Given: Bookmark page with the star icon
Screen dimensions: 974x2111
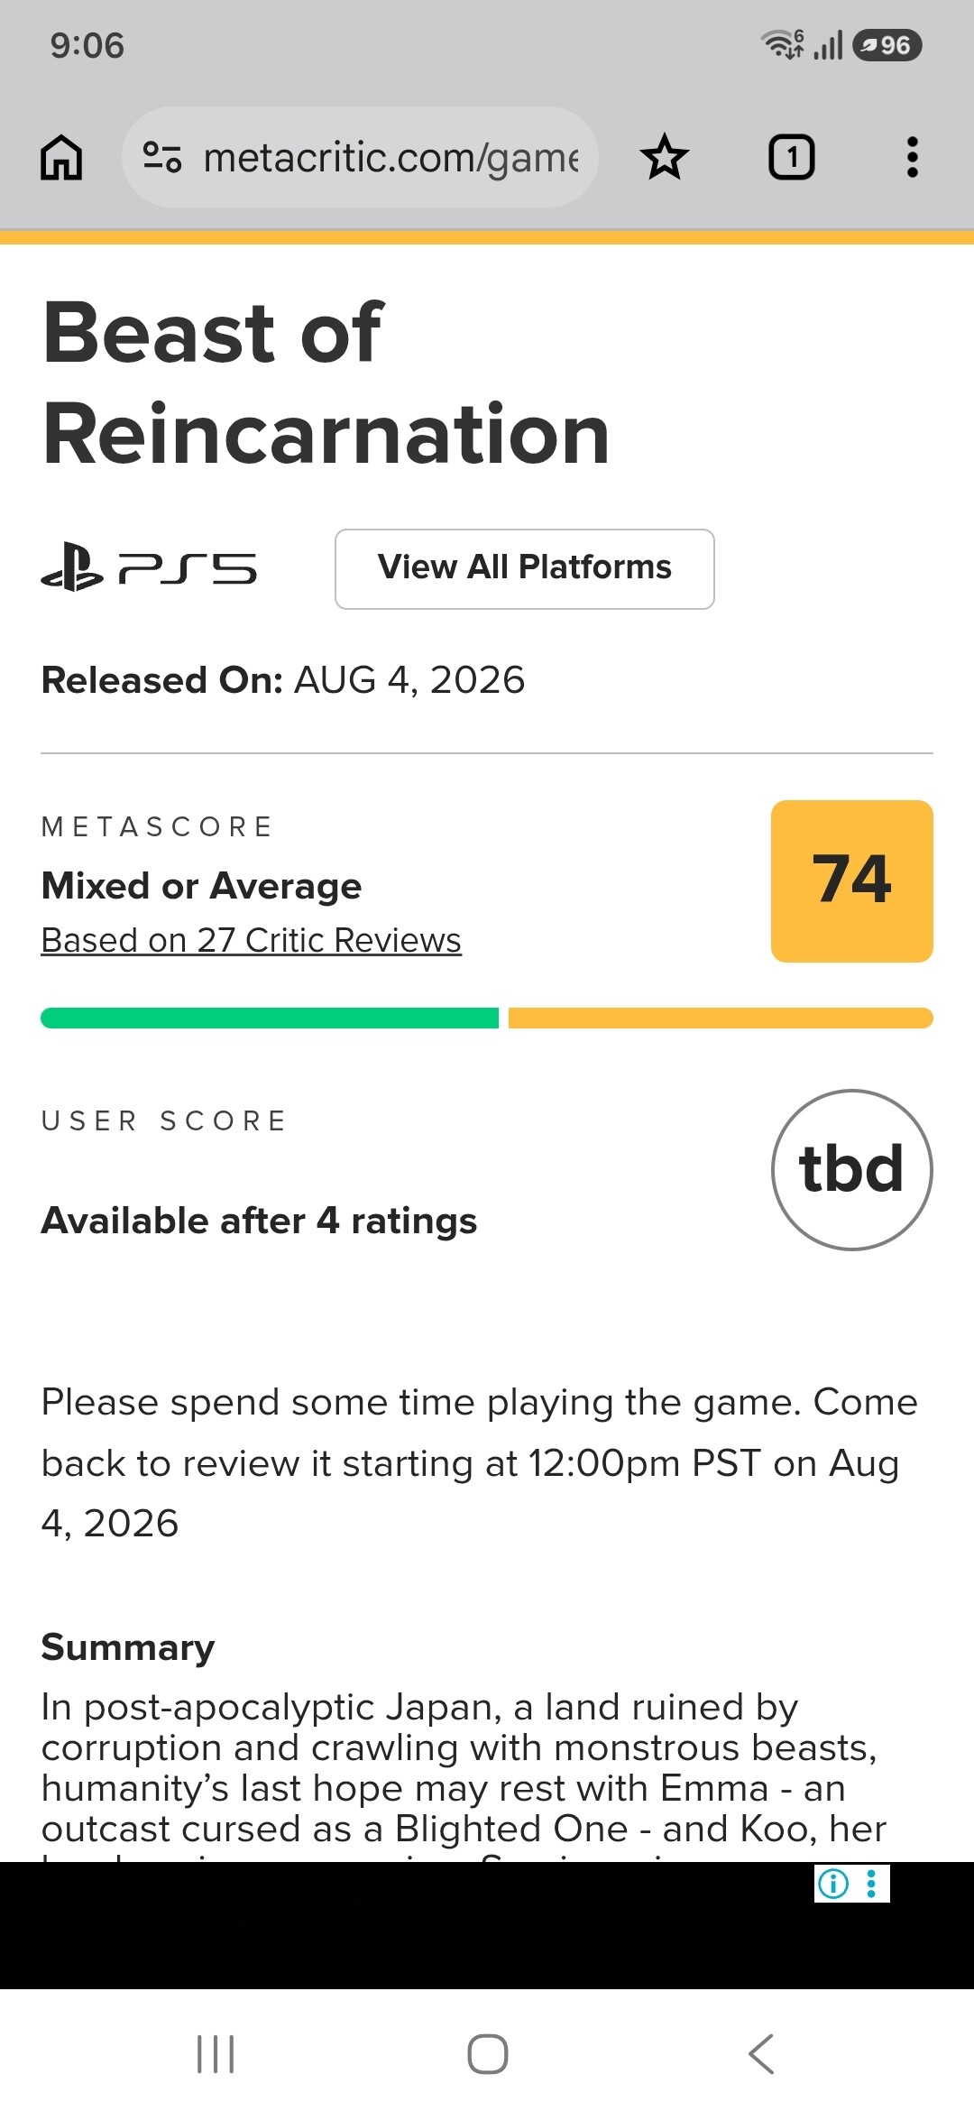Looking at the screenshot, I should pyautogui.click(x=665, y=158).
